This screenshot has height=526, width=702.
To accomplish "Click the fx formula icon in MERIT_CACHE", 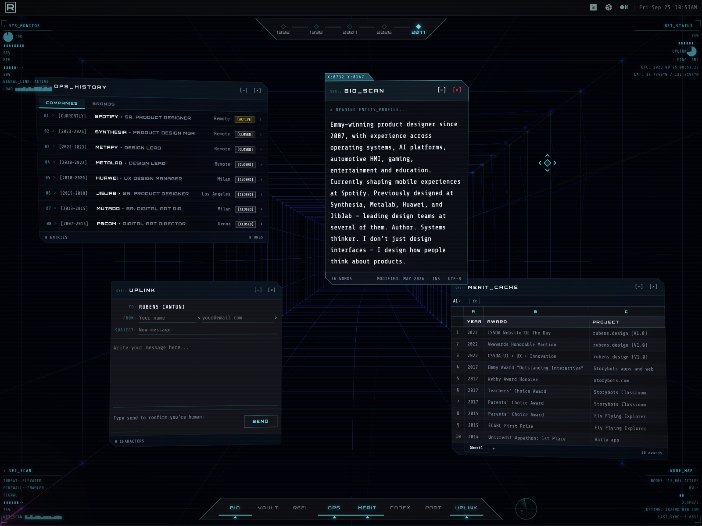I will [x=474, y=301].
